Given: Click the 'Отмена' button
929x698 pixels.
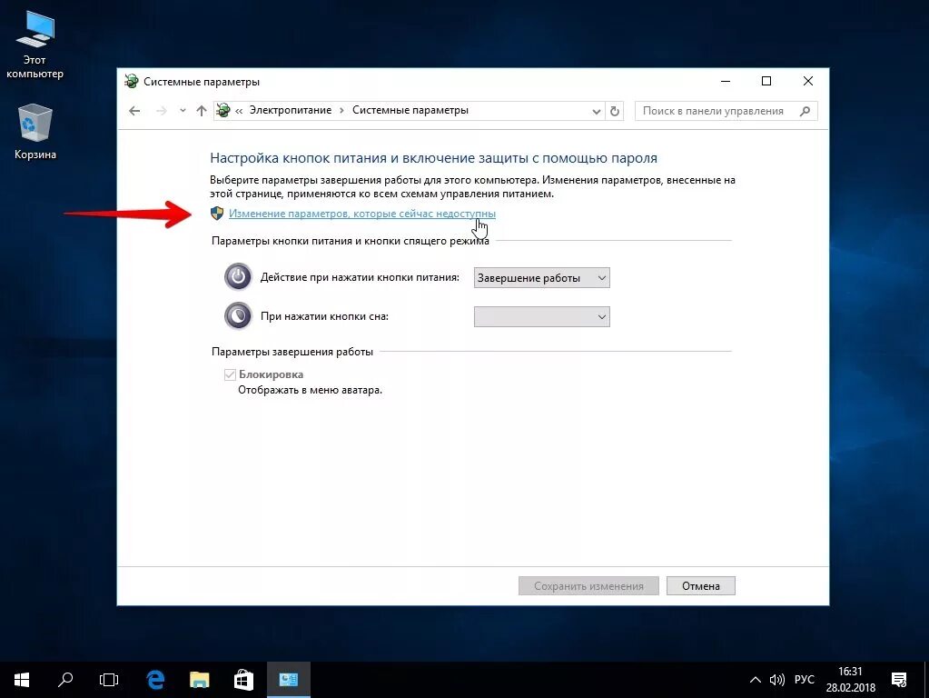Looking at the screenshot, I should (x=701, y=586).
